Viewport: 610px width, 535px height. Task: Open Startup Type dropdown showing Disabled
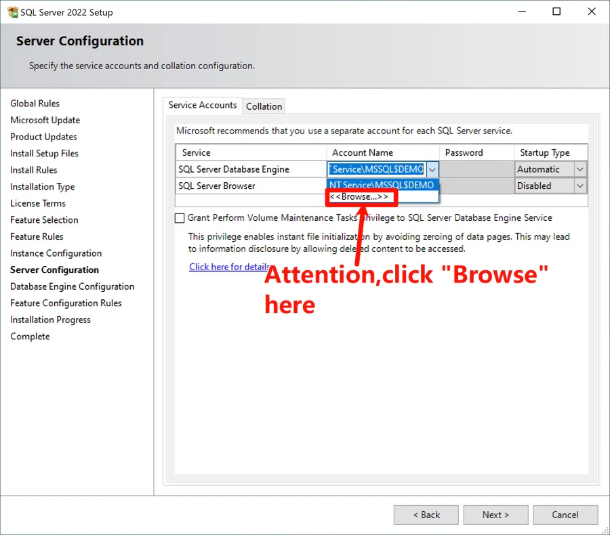click(x=579, y=186)
